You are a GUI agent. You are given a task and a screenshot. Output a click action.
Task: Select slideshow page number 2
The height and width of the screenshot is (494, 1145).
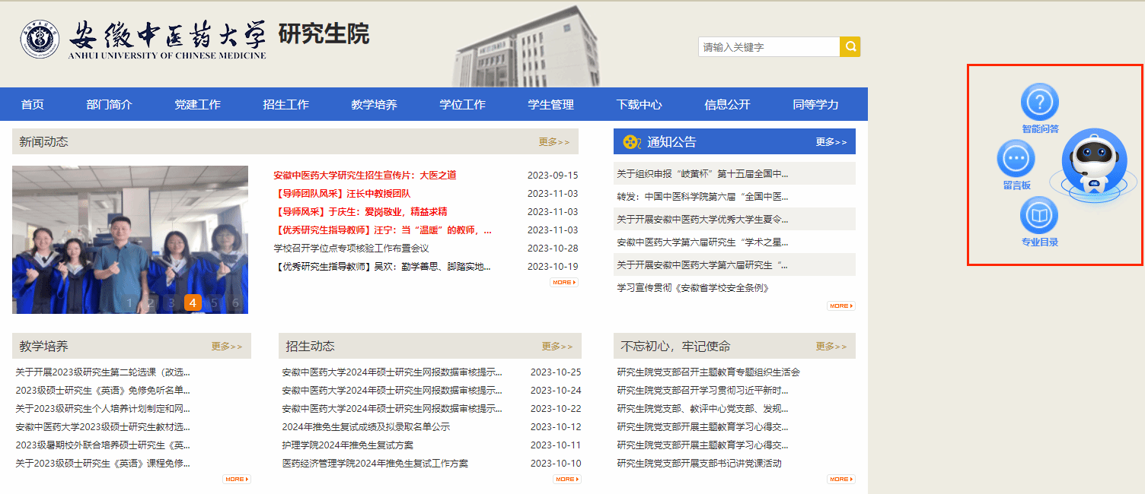click(151, 303)
